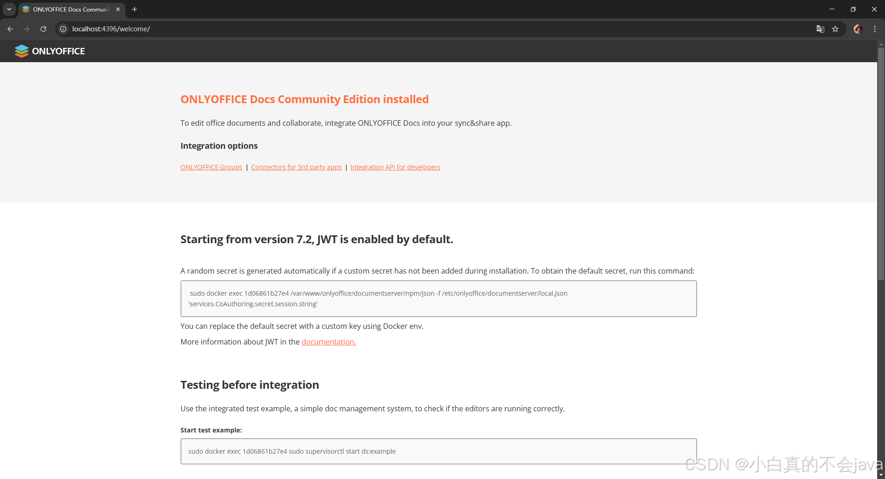Open the browser profile avatar
Image resolution: width=885 pixels, height=479 pixels.
(x=858, y=29)
